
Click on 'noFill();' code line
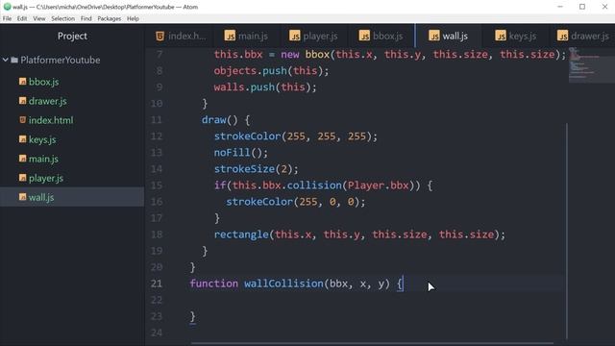(241, 153)
